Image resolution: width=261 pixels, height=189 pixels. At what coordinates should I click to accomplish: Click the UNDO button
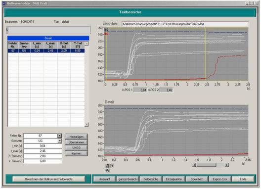(76, 148)
